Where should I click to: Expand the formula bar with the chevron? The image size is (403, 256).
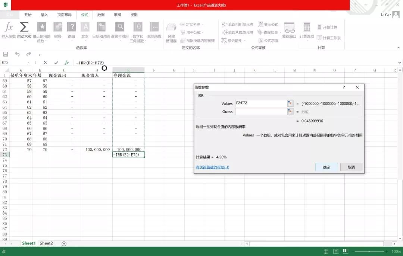pyautogui.click(x=400, y=63)
